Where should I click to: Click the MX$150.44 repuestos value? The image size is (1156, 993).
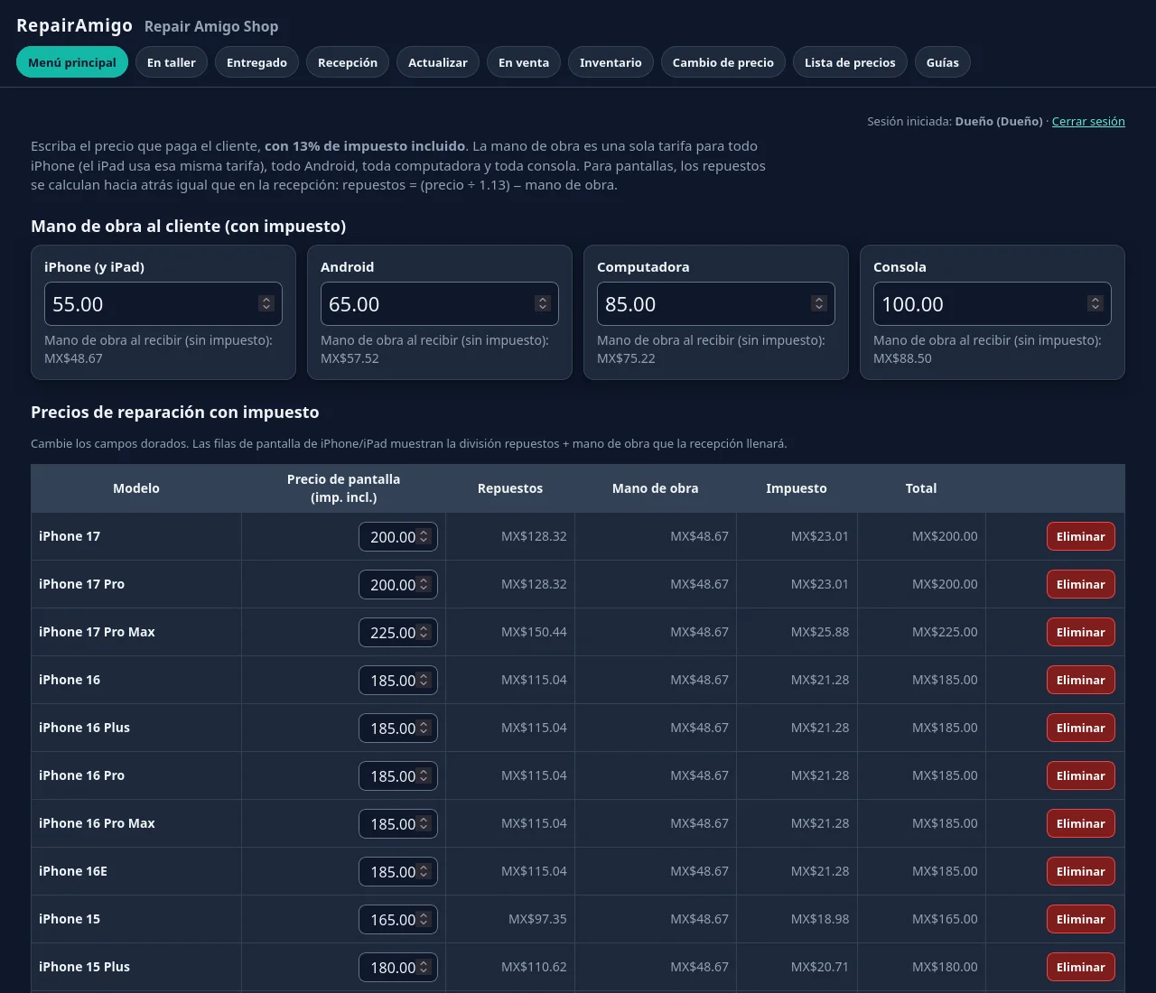pyautogui.click(x=534, y=632)
